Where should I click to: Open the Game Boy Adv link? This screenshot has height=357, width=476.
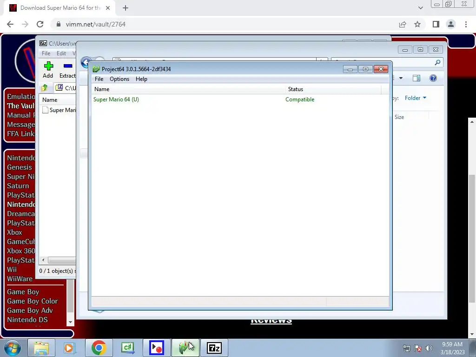30,310
